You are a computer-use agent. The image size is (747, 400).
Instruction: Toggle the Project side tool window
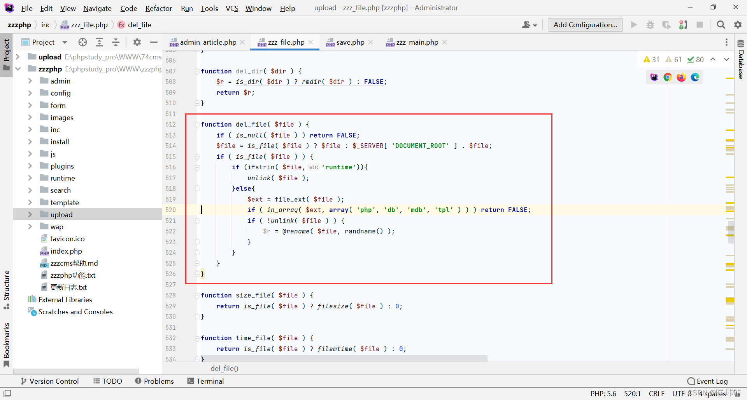click(6, 55)
